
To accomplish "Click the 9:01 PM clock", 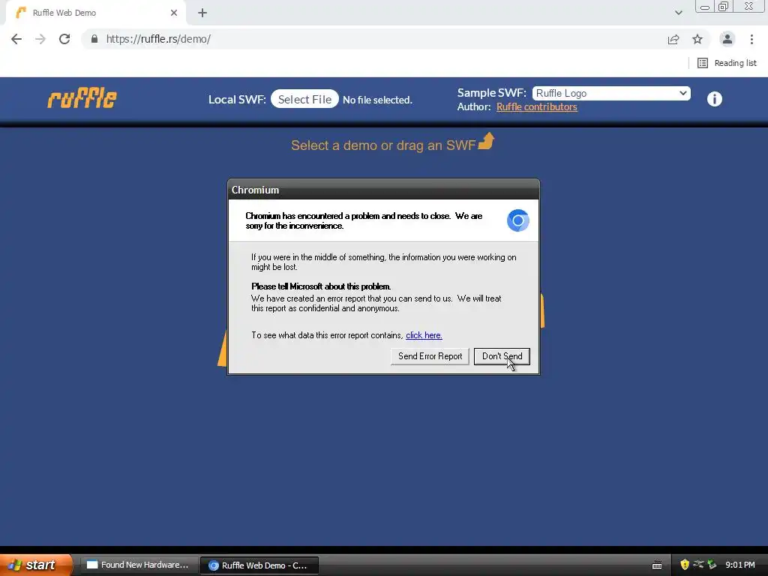I will coord(740,565).
